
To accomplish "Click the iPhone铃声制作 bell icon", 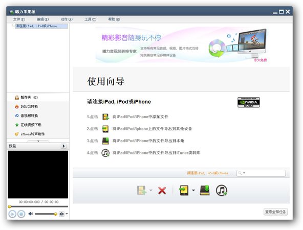I will [x=17, y=134].
